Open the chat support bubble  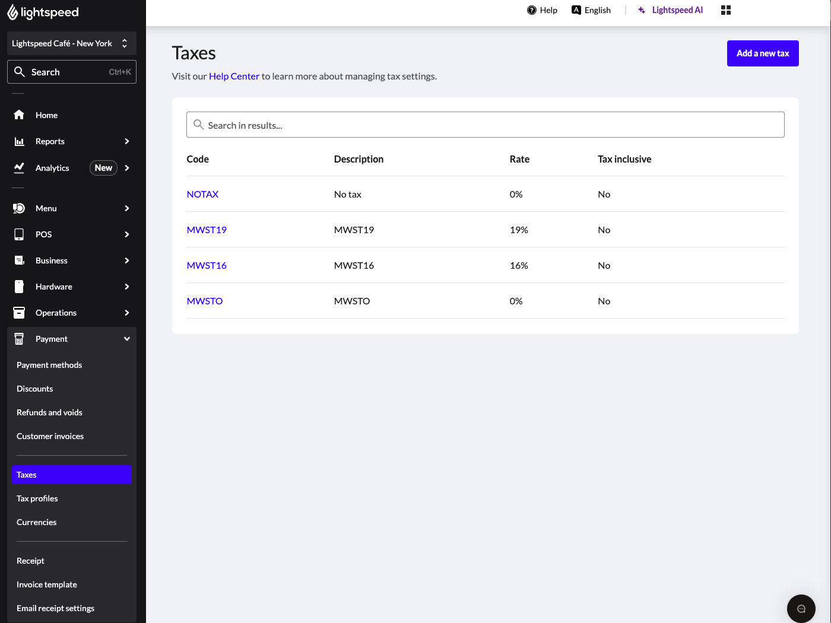(801, 608)
